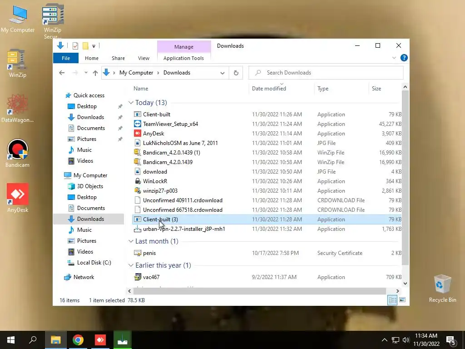Screen dimensions: 465x349
Task: Select the Bandicam_4.2.0.1439 (1) WinZip file icon
Action: coord(137,153)
